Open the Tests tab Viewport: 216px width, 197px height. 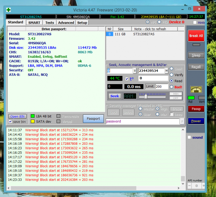tap(50, 23)
